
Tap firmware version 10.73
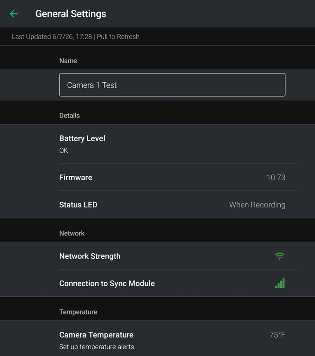(x=276, y=178)
